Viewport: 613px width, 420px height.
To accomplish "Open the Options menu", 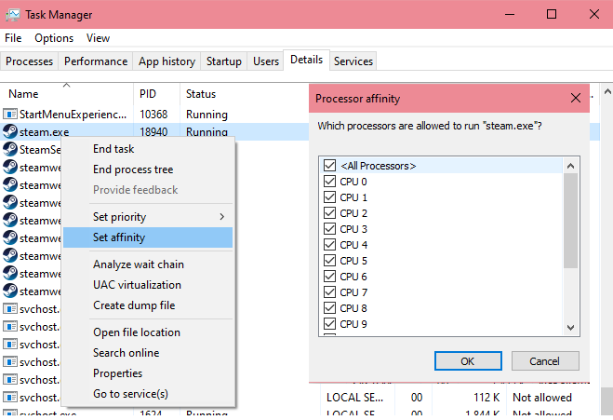I will [54, 38].
